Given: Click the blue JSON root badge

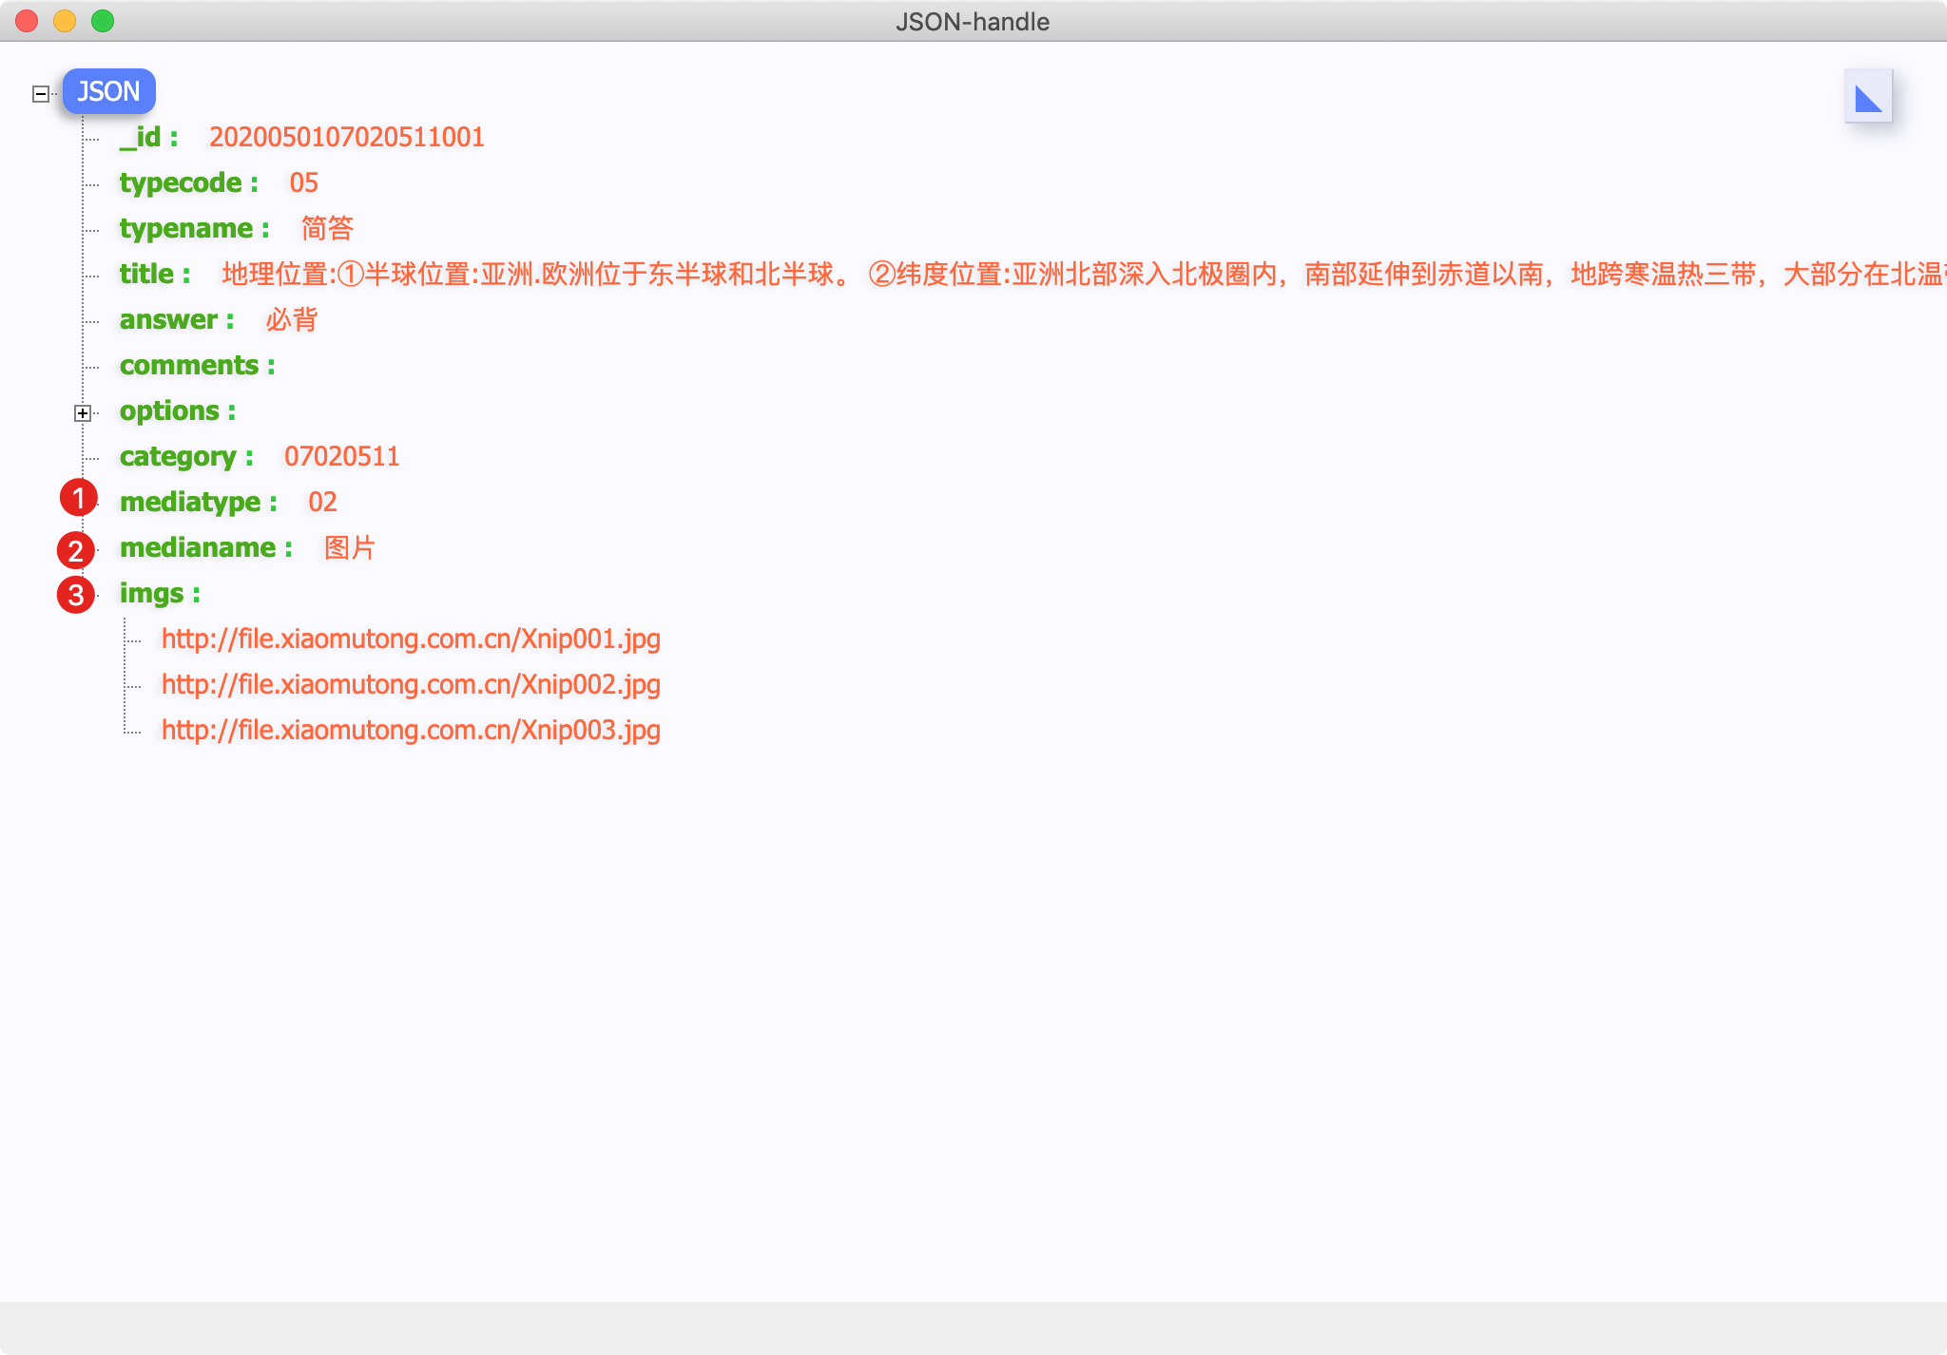Looking at the screenshot, I should tap(108, 91).
